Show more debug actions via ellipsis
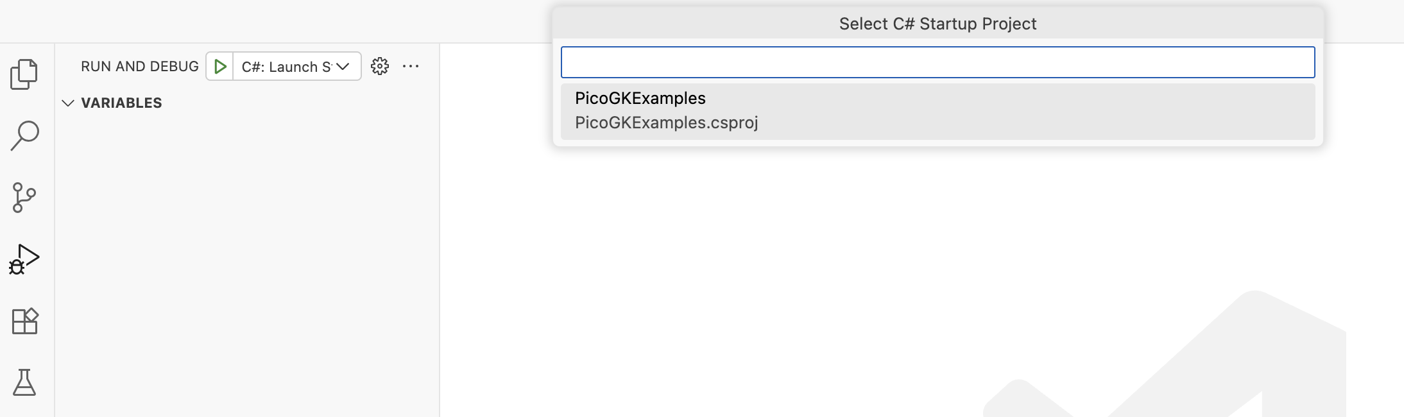Image resolution: width=1404 pixels, height=417 pixels. pyautogui.click(x=411, y=66)
